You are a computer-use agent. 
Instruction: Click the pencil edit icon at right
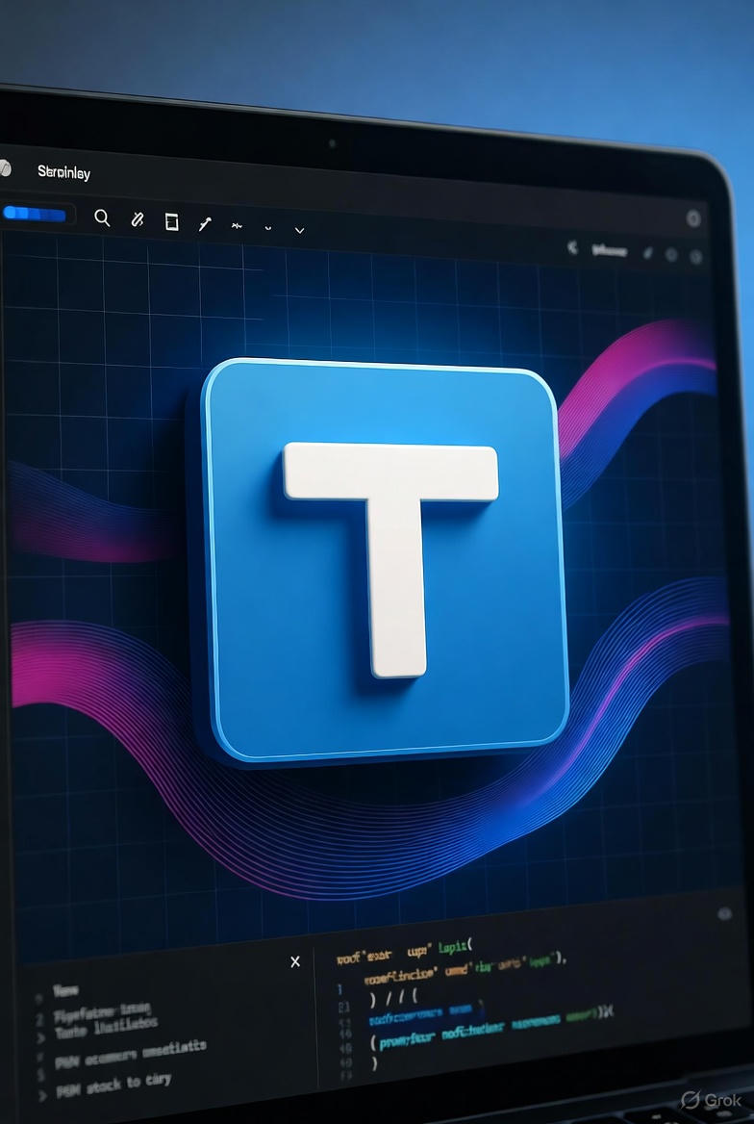647,253
